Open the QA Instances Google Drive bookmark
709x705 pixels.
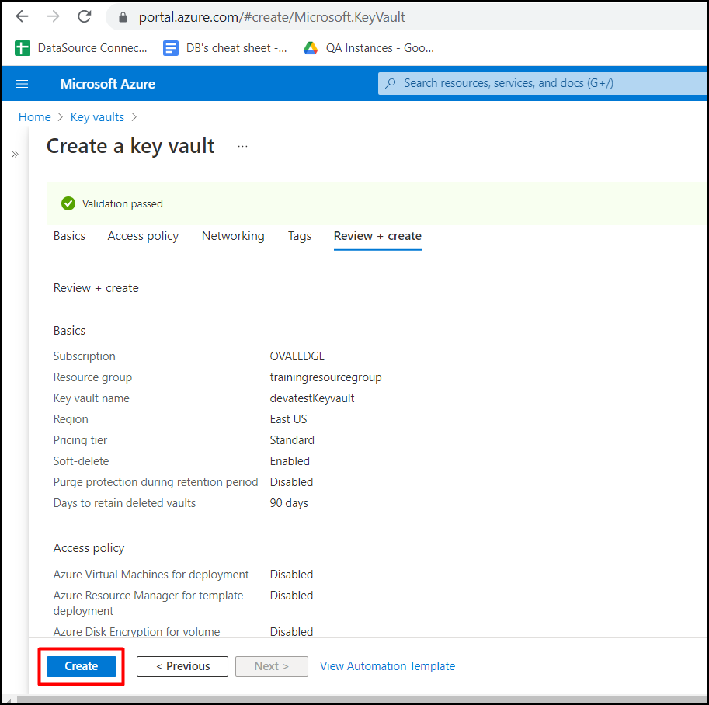369,48
